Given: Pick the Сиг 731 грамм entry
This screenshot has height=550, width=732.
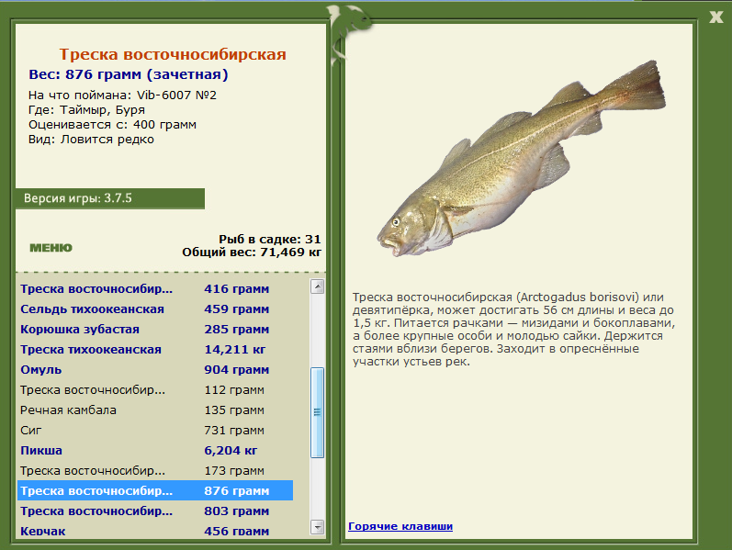Looking at the screenshot, I should coord(155,430).
